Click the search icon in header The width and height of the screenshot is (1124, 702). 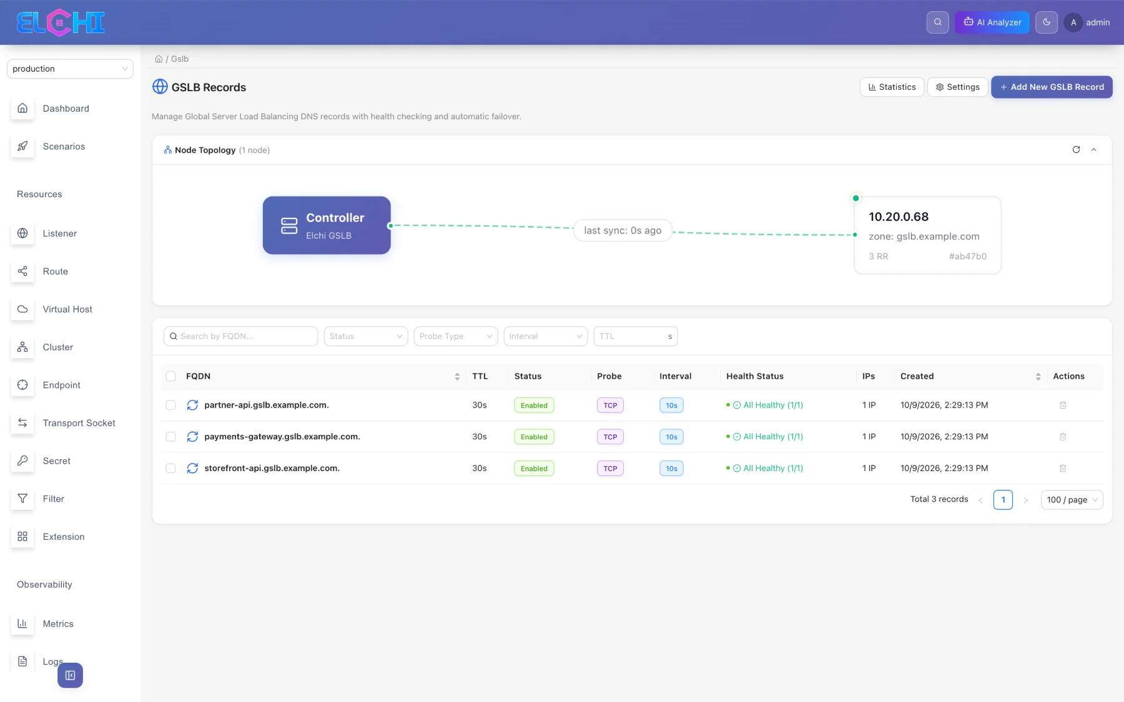pyautogui.click(x=937, y=22)
